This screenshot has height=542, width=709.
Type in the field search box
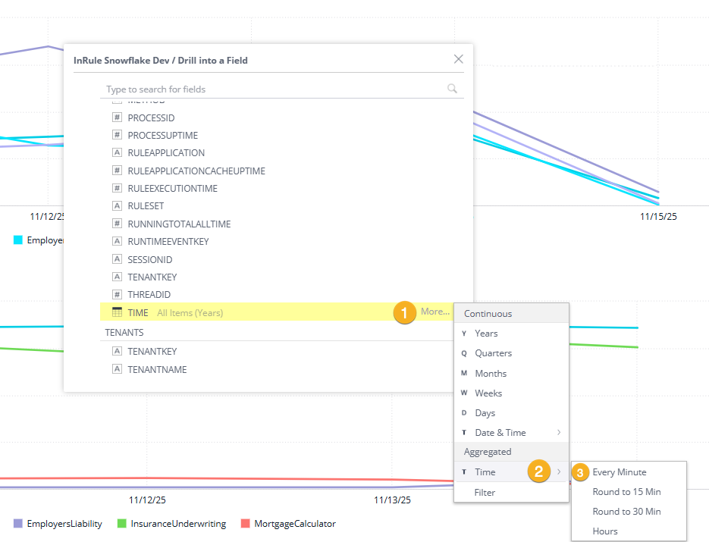(x=273, y=89)
